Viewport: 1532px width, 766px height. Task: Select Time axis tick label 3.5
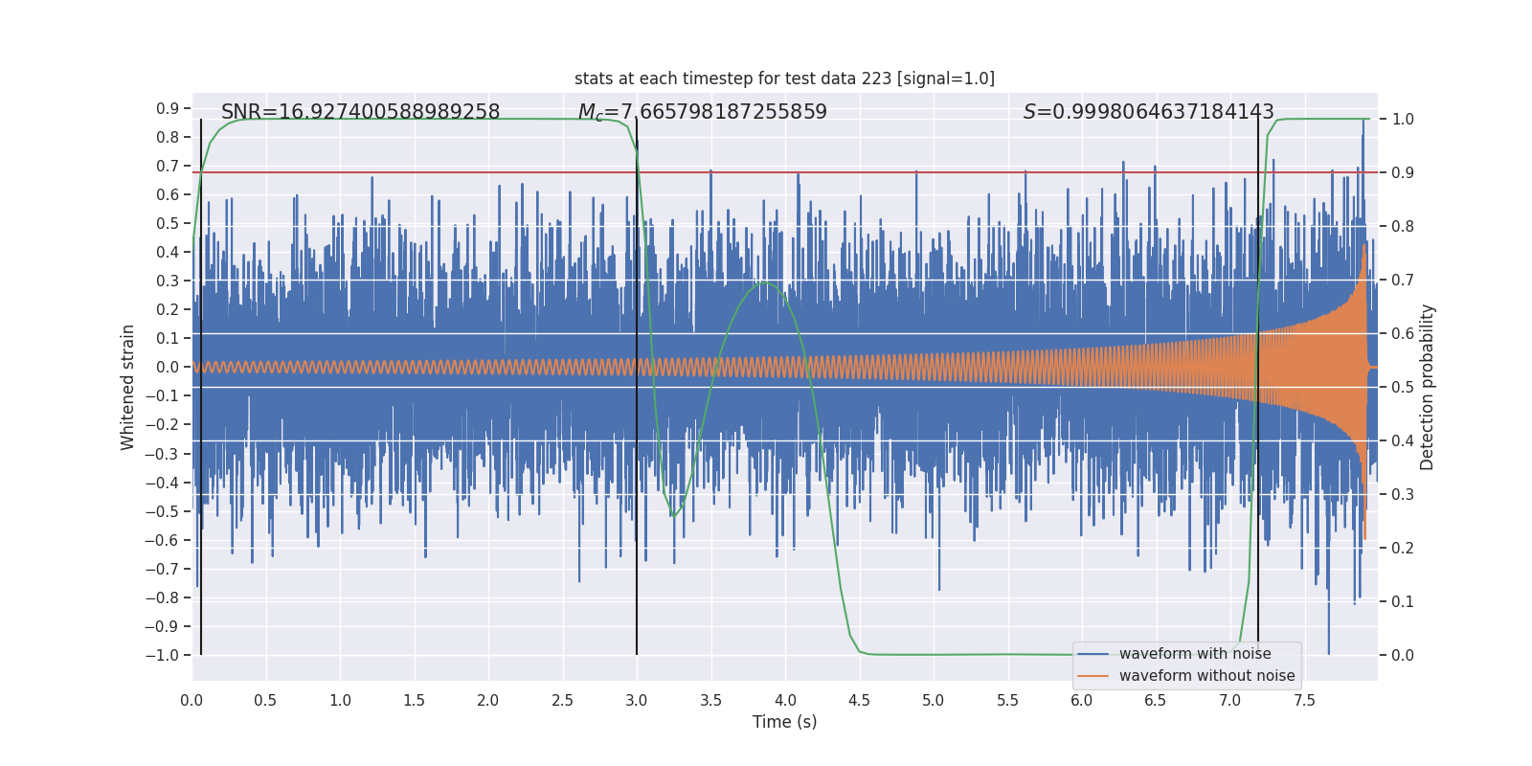tap(710, 701)
